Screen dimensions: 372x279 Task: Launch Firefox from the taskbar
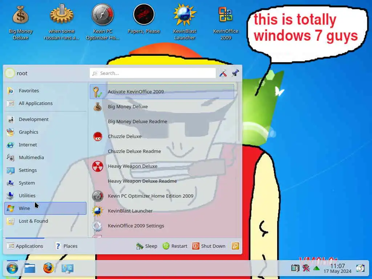click(48, 268)
